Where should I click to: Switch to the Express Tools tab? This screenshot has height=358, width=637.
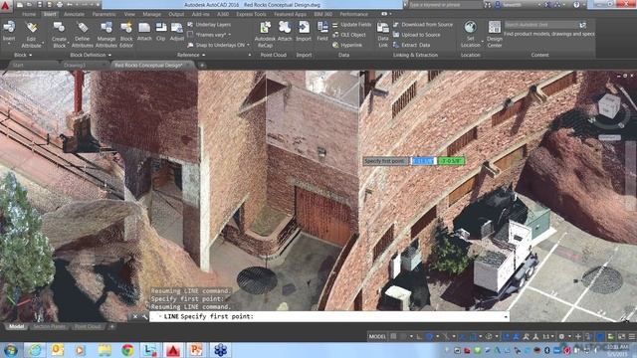[251, 14]
